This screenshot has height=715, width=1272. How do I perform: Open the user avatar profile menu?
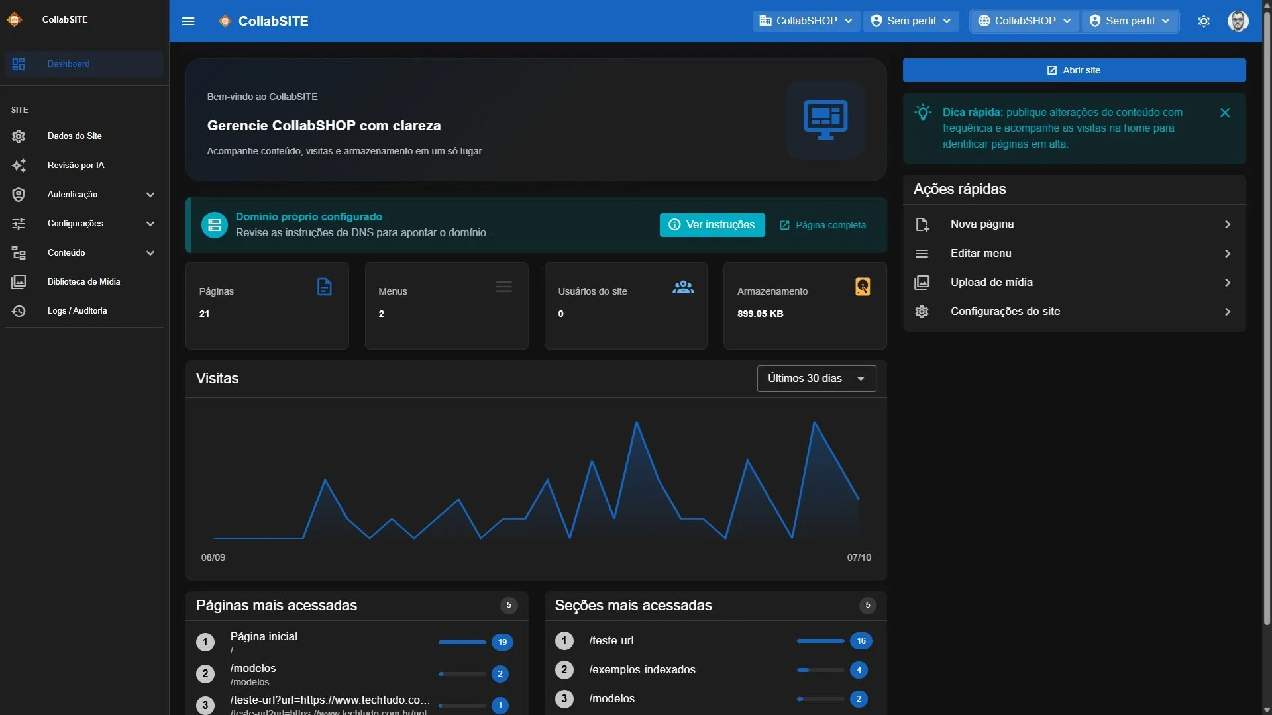pyautogui.click(x=1238, y=21)
